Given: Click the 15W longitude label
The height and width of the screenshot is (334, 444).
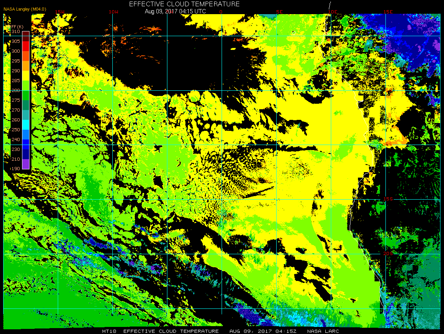Looking at the screenshot, I should click(59, 12).
